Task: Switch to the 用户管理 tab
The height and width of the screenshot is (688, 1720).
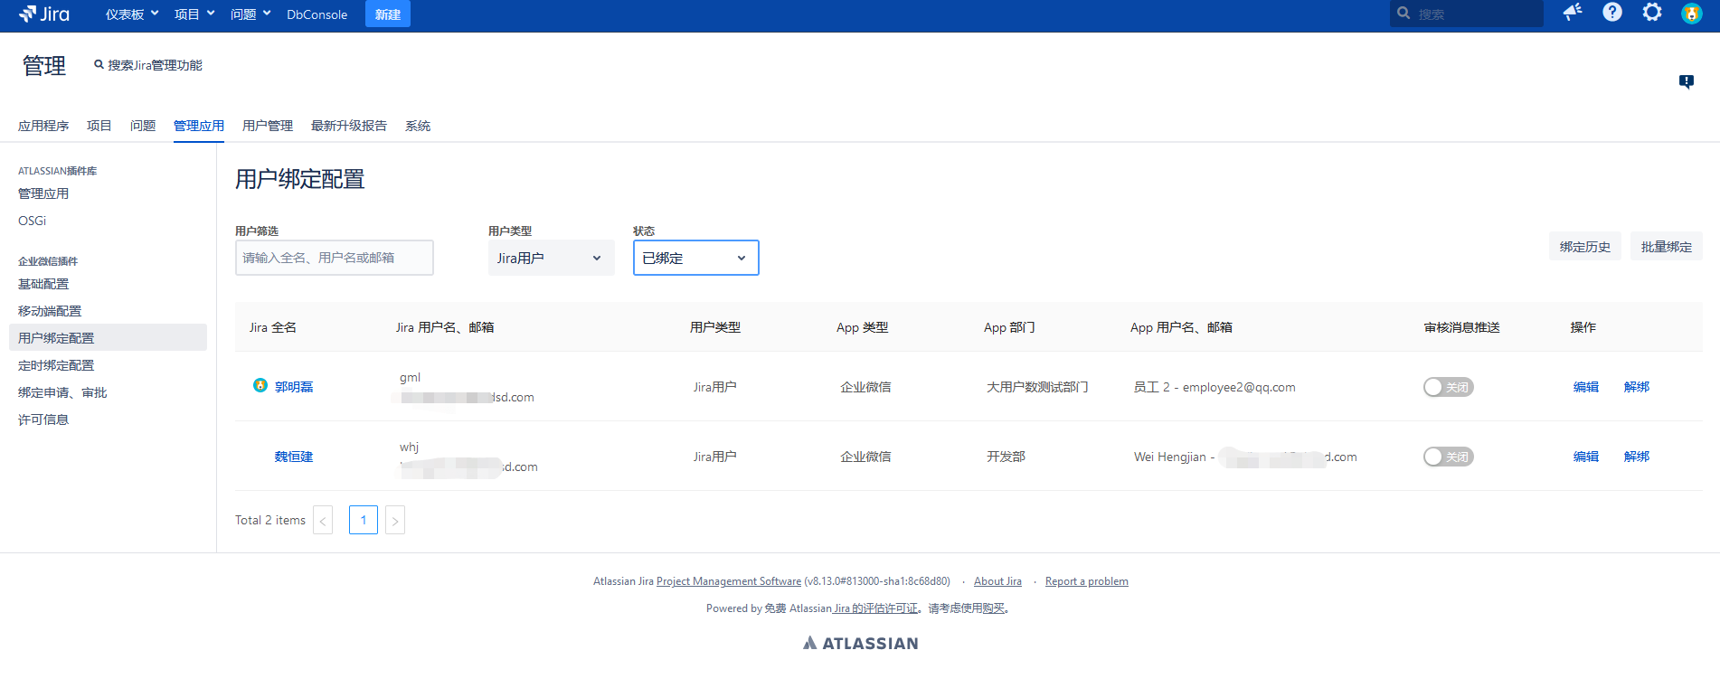Action: click(x=268, y=126)
